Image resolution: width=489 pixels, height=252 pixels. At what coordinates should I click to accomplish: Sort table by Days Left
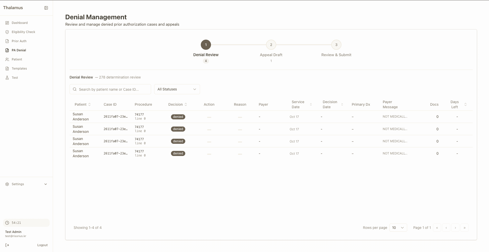pos(458,104)
